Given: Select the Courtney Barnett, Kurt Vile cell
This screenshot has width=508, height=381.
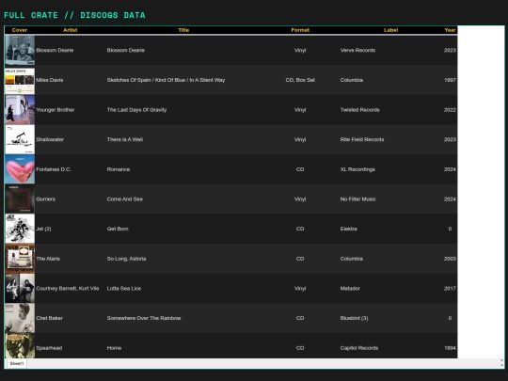Looking at the screenshot, I should tap(68, 289).
